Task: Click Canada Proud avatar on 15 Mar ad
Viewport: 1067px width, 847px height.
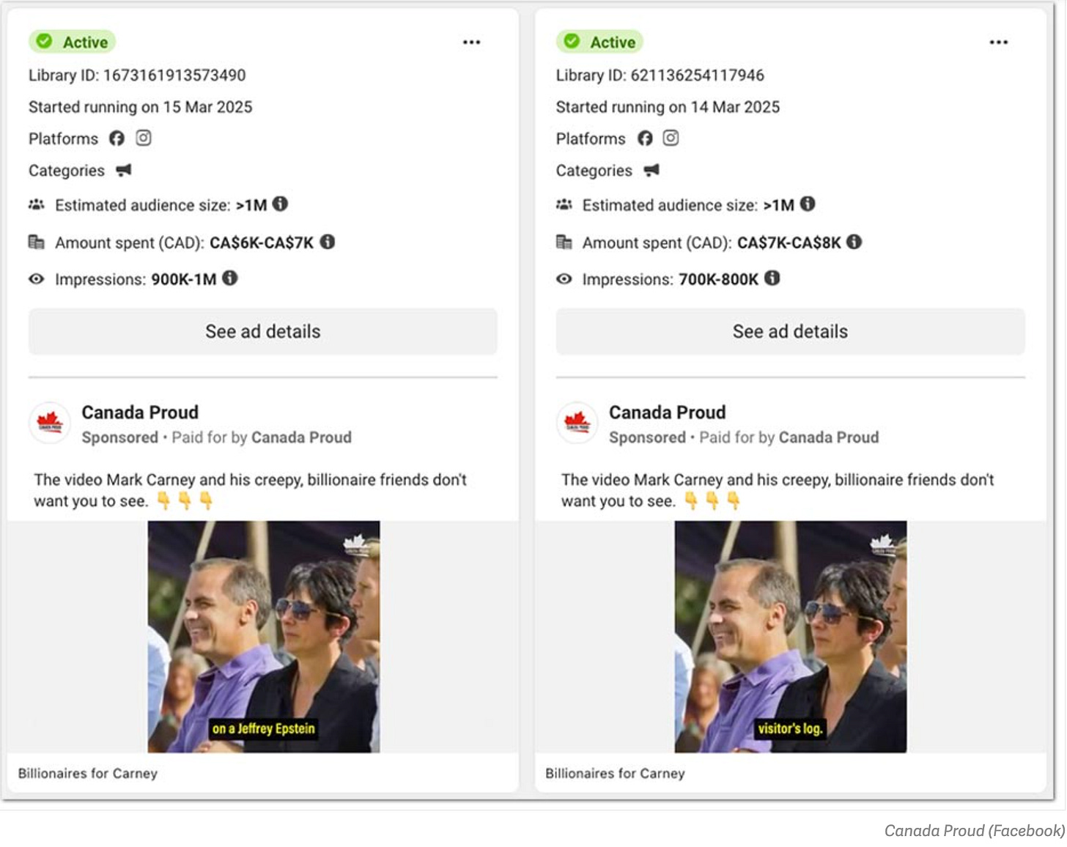Action: coord(50,423)
